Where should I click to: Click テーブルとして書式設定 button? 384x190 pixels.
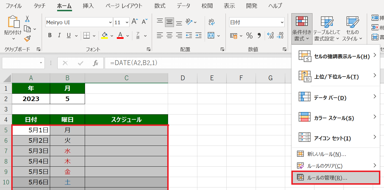point(327,28)
